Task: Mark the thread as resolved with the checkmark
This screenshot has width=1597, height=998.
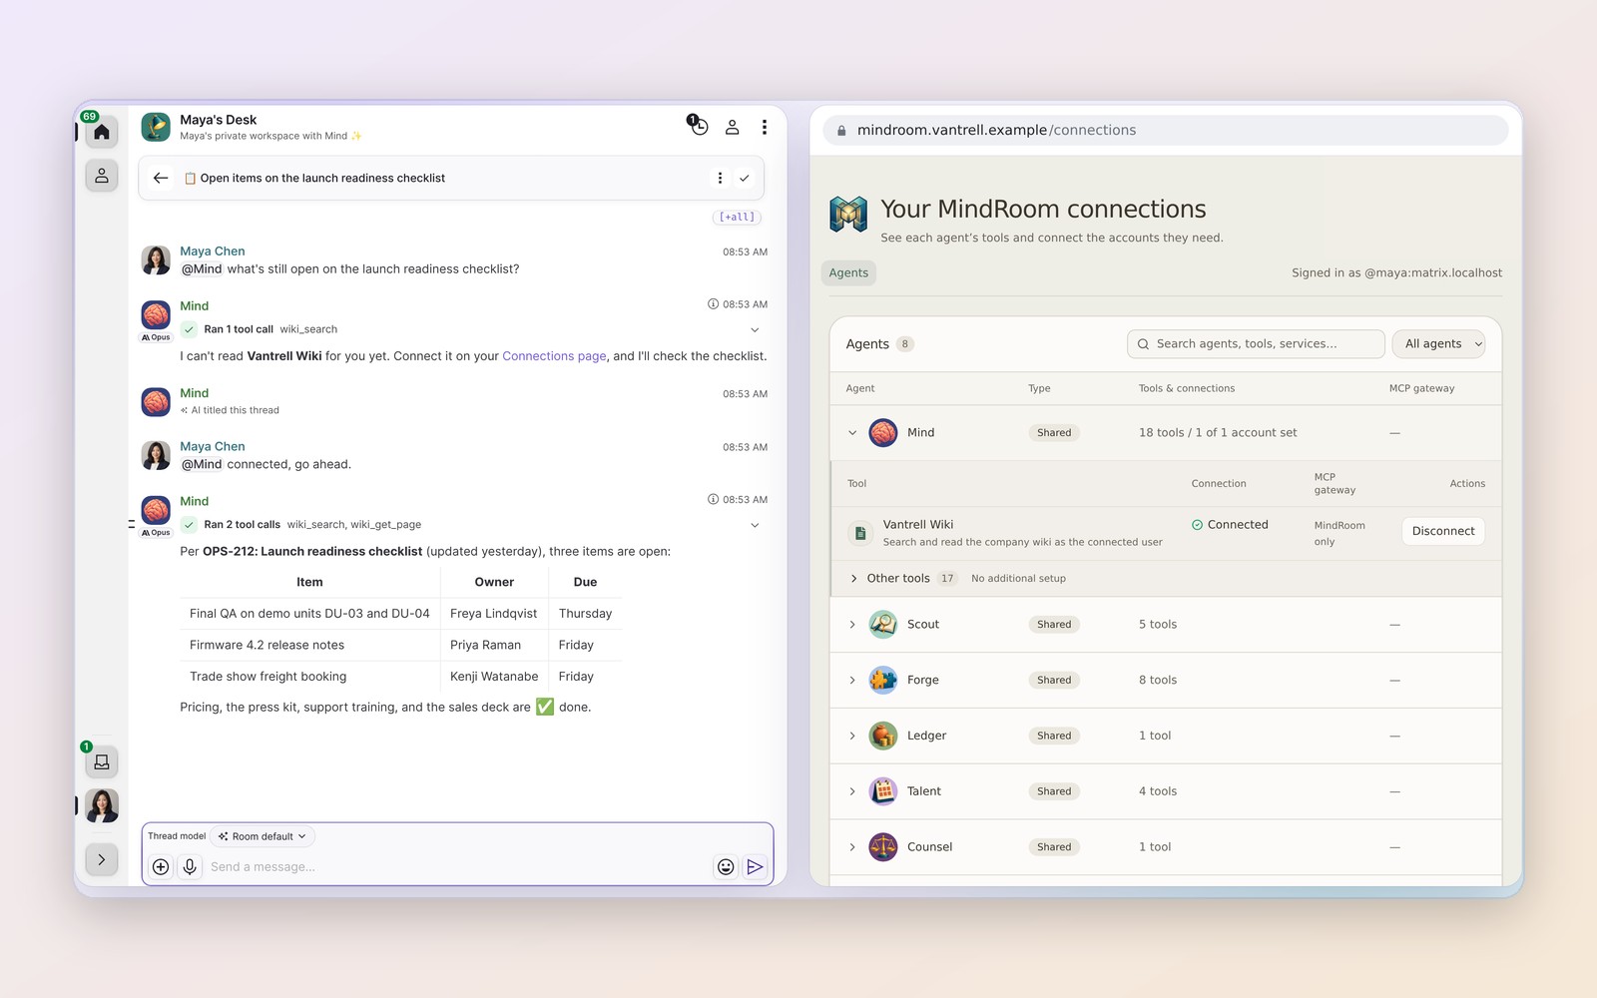Action: click(745, 178)
